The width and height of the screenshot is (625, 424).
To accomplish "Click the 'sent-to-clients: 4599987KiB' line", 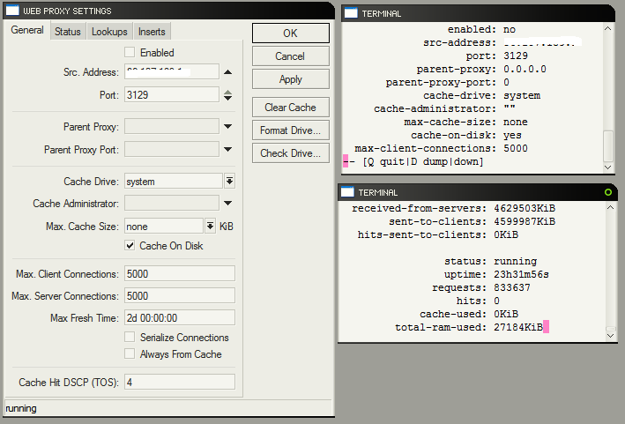I will point(472,221).
